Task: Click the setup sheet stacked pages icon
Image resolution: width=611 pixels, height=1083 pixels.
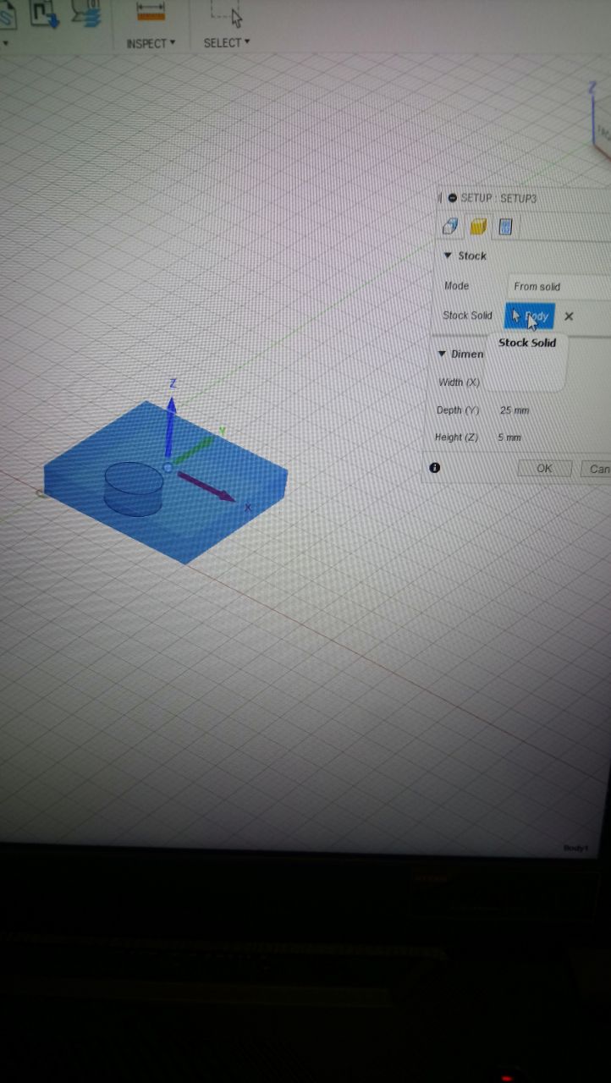Action: point(85,12)
